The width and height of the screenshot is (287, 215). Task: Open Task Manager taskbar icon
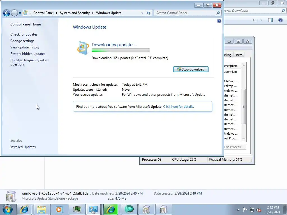77,209
